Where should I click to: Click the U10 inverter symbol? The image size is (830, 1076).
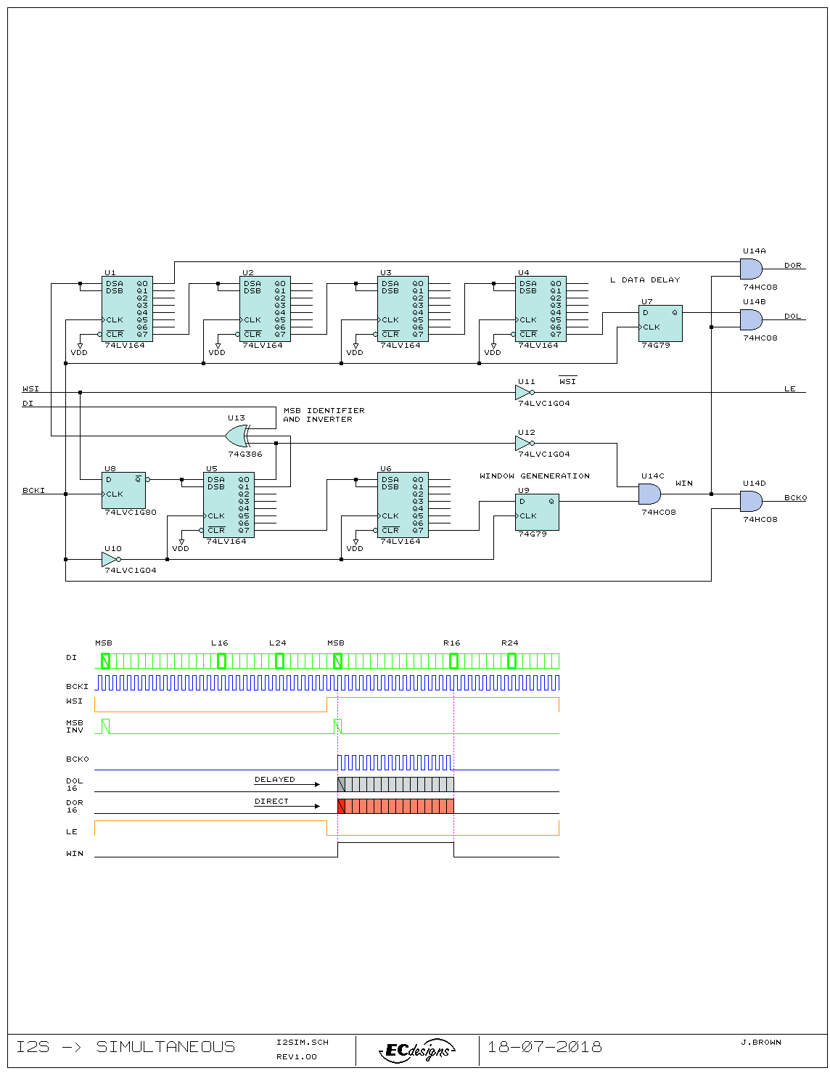[x=111, y=559]
